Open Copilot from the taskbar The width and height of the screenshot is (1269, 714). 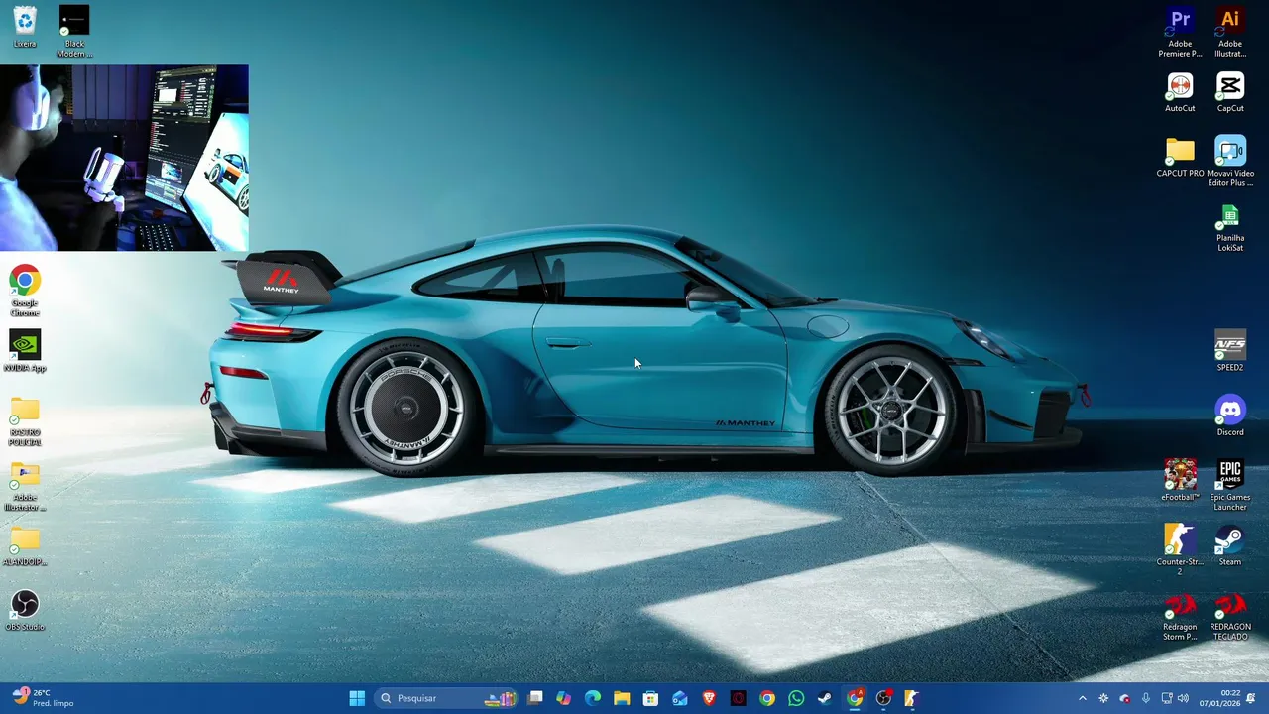pos(564,698)
